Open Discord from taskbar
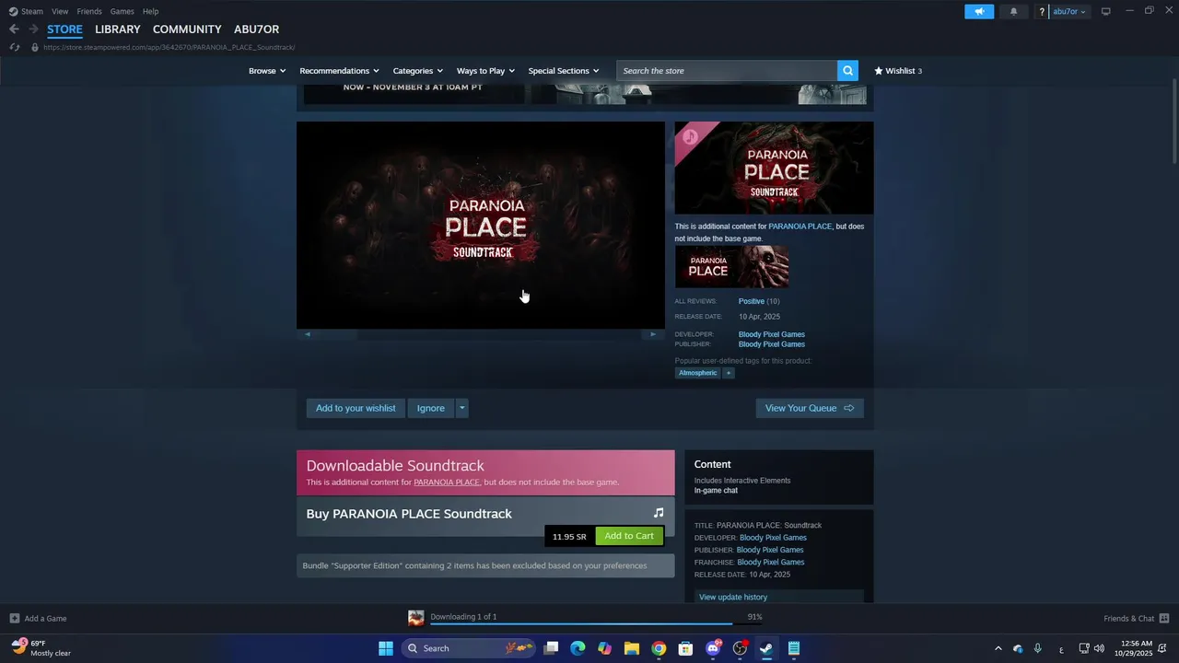1179x663 pixels. (713, 648)
